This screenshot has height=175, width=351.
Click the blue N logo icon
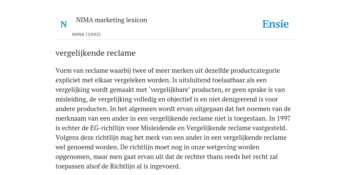[63, 24]
